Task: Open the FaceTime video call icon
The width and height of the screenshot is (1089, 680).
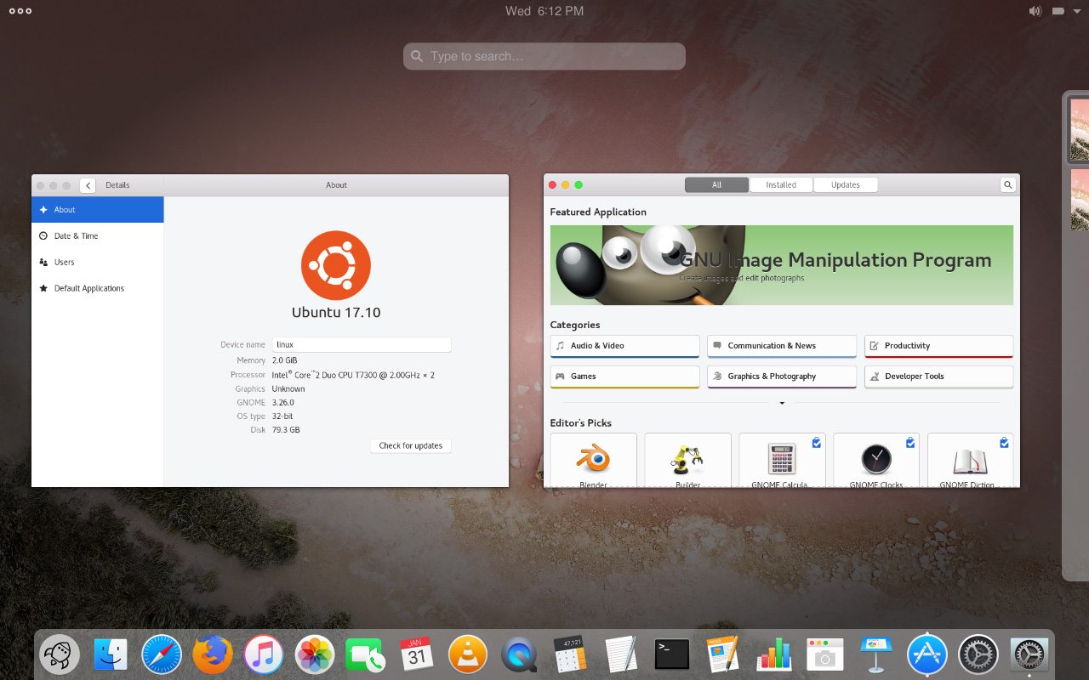Action: (x=366, y=655)
